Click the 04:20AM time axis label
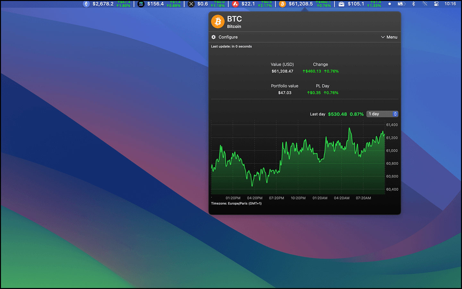The height and width of the screenshot is (289, 462). click(x=342, y=198)
